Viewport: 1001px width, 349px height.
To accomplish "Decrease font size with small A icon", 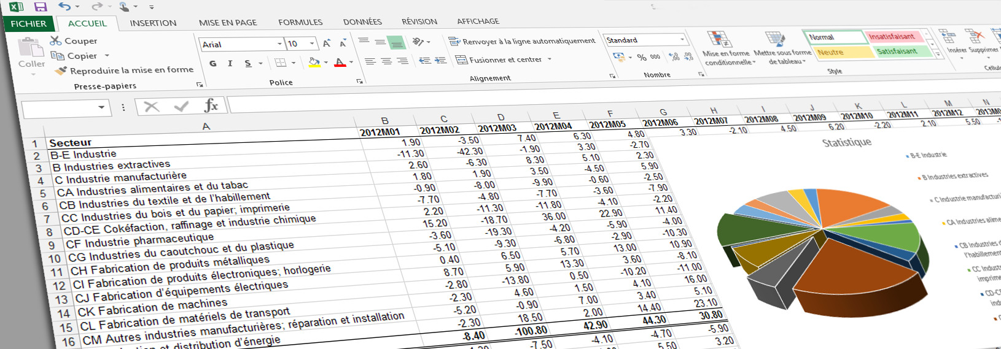I will (x=343, y=44).
